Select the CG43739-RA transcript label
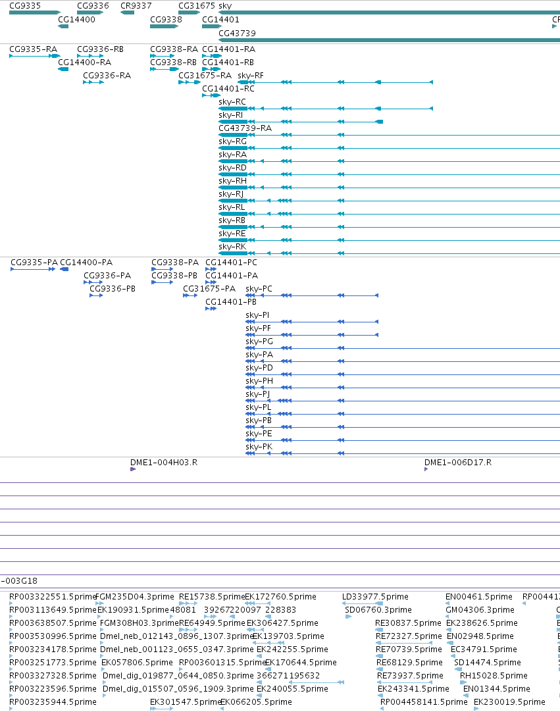Viewport: 560px width, 712px height. [x=245, y=128]
